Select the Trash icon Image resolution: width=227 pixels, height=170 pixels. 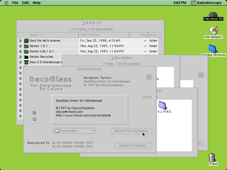[212, 158]
